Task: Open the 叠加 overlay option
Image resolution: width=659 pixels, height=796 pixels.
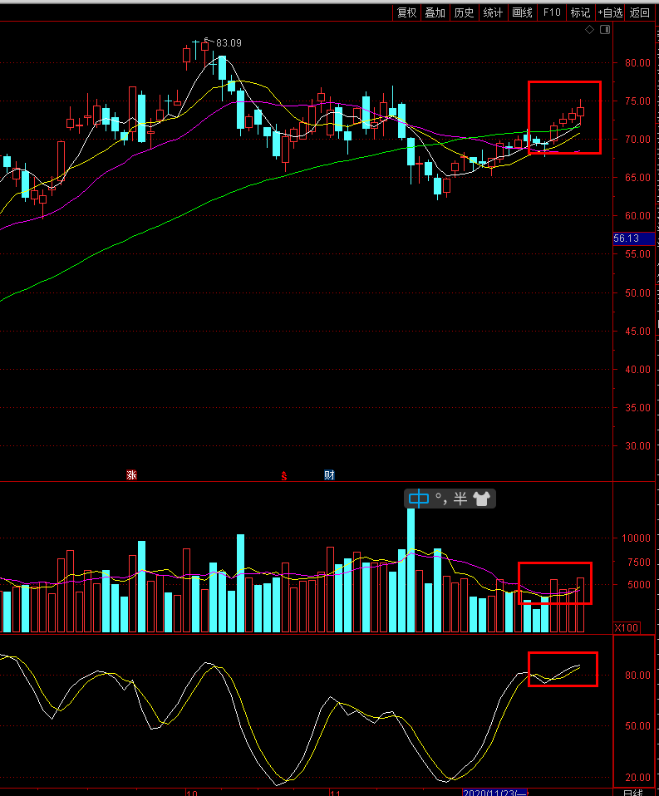Action: 435,12
